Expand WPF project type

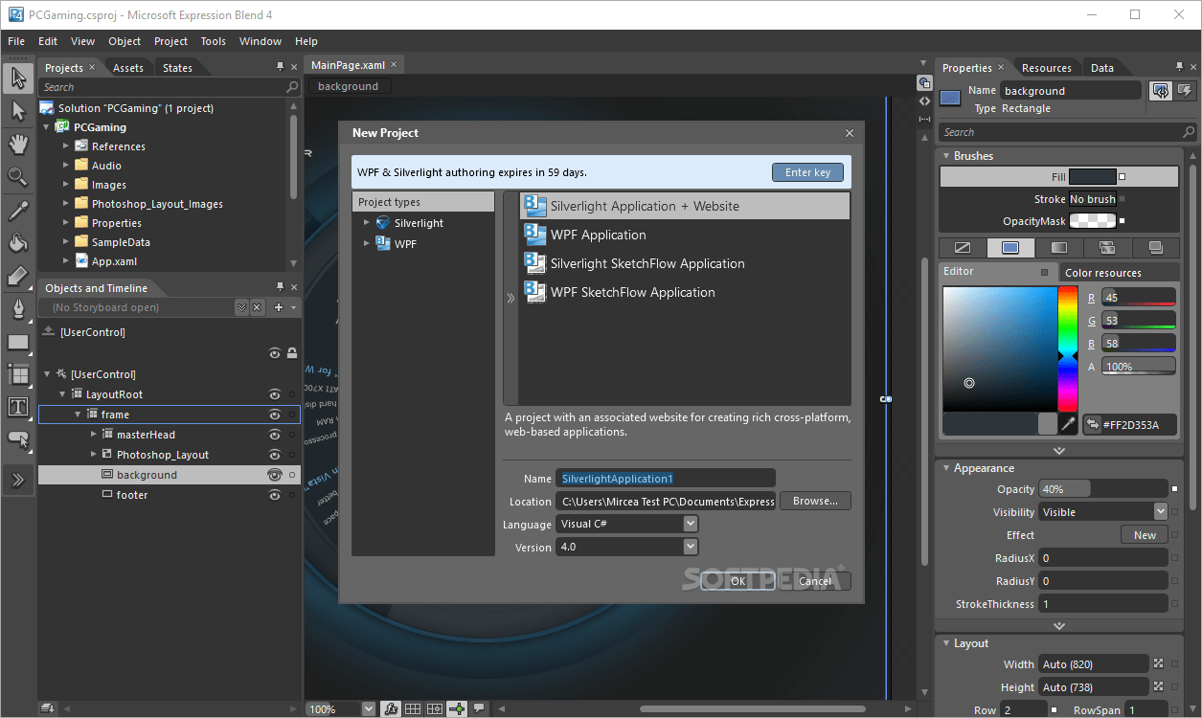(366, 244)
